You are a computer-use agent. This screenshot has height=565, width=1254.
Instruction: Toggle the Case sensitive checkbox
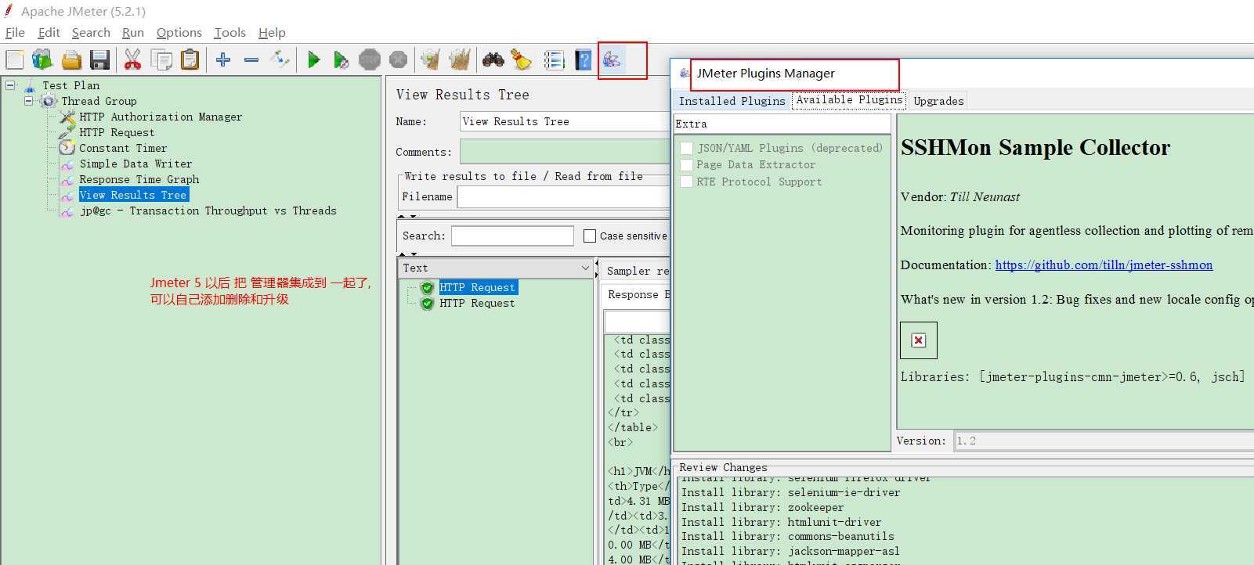coord(590,236)
